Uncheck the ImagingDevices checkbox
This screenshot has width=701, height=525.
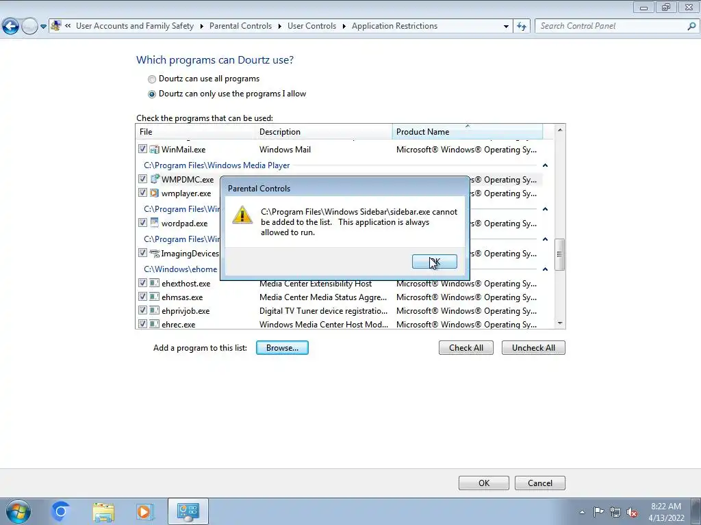142,253
